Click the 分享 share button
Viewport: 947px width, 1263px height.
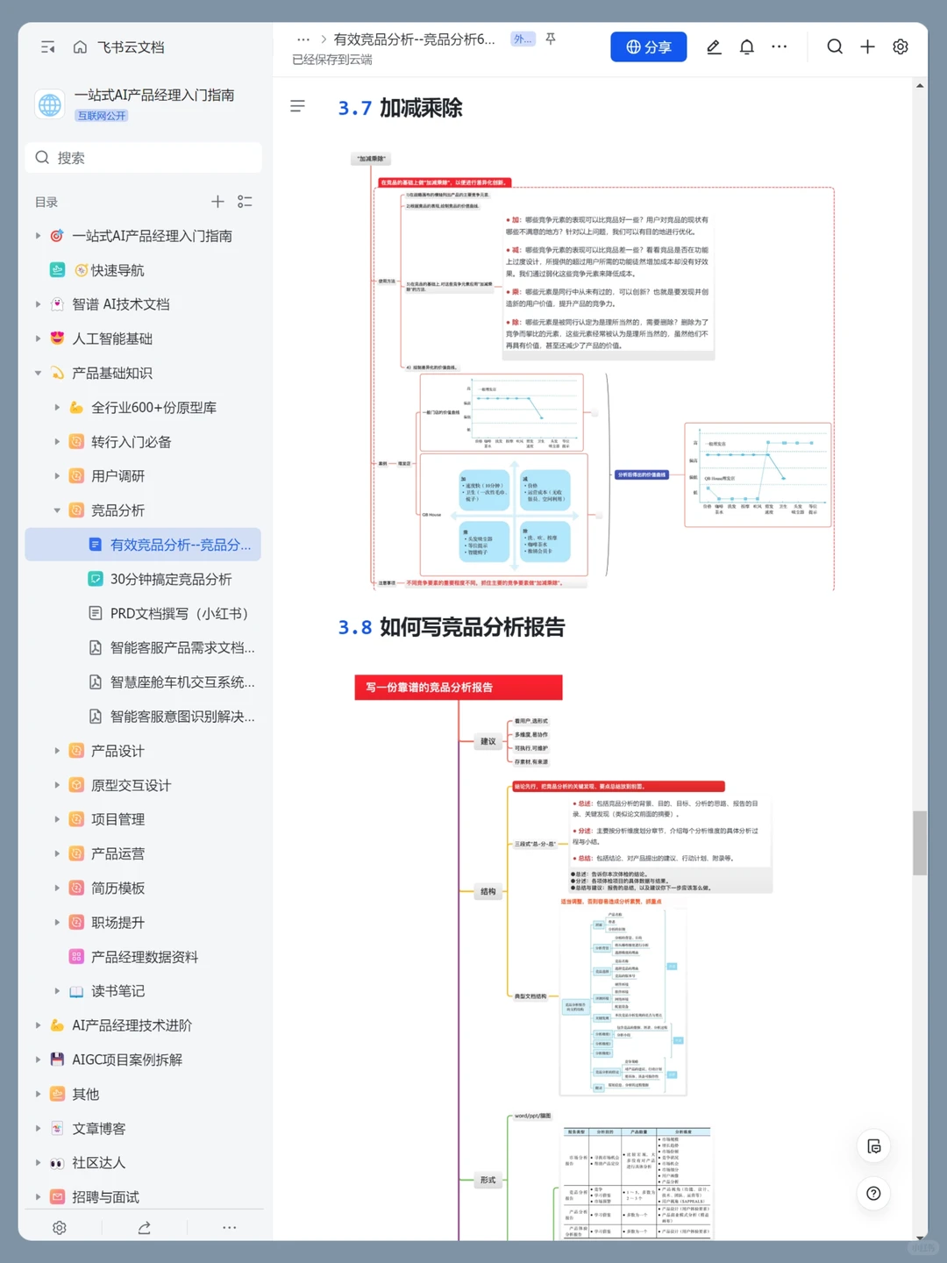coord(648,46)
